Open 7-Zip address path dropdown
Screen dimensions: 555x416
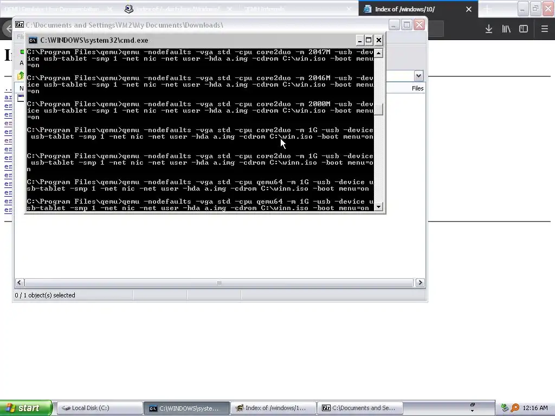pos(418,76)
